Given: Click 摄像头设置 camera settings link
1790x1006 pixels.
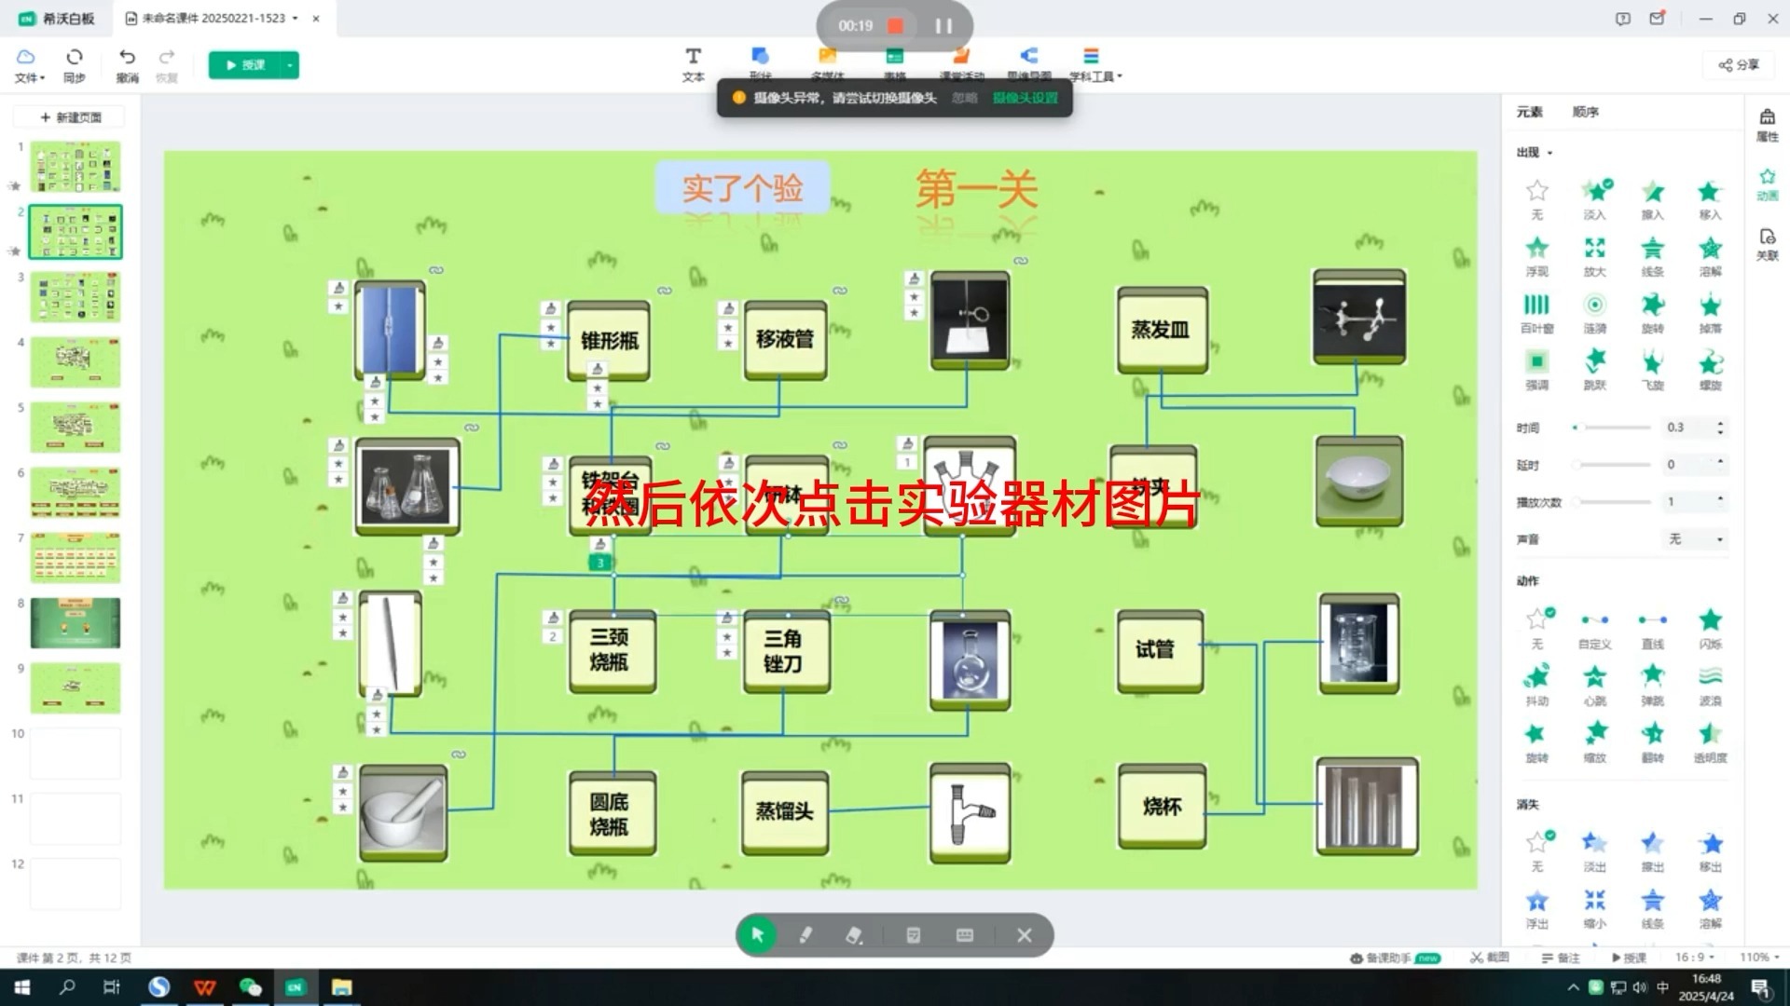Looking at the screenshot, I should 1025,98.
